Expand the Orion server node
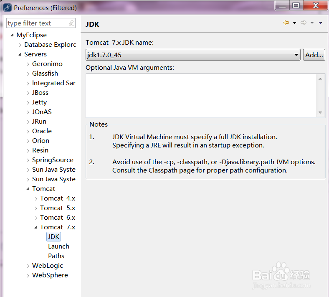 tap(28, 141)
